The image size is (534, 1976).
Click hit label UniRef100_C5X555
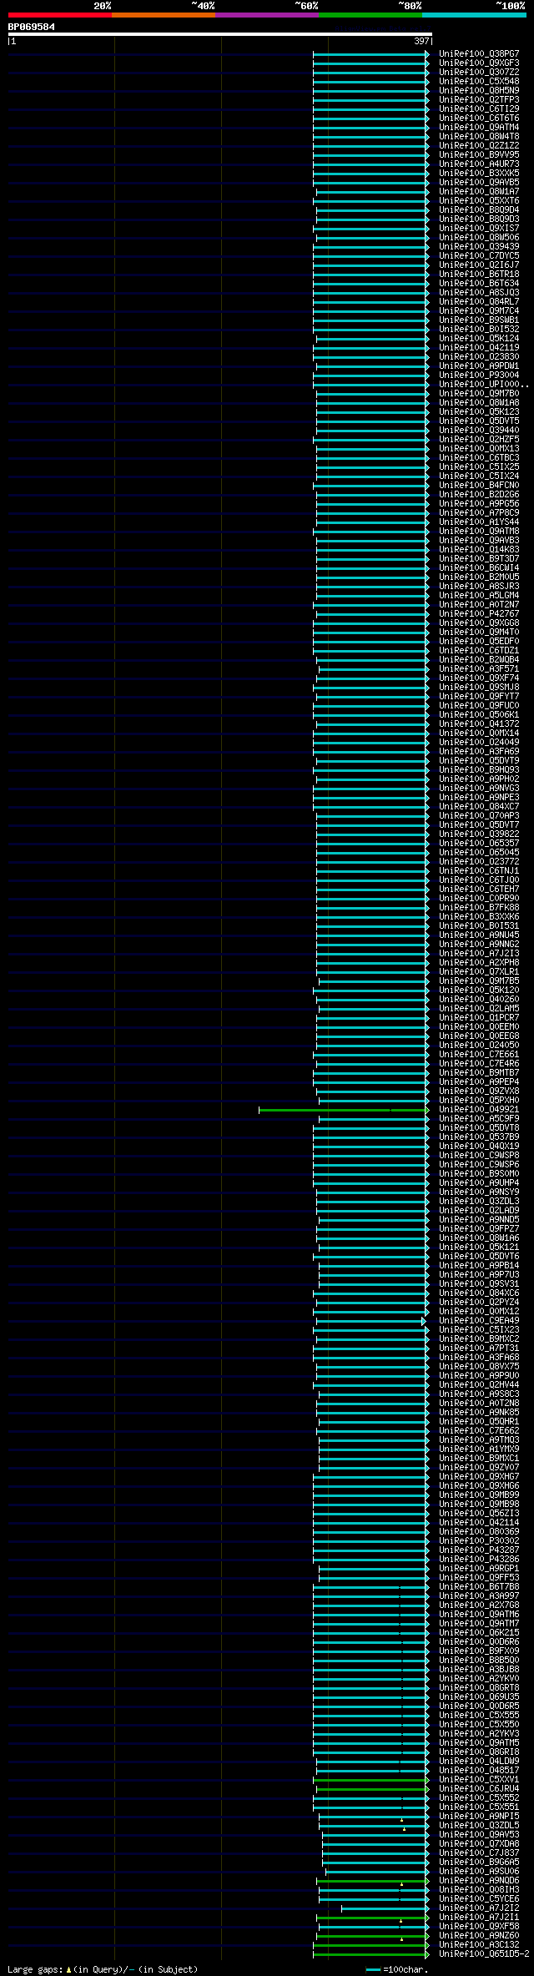(479, 1715)
